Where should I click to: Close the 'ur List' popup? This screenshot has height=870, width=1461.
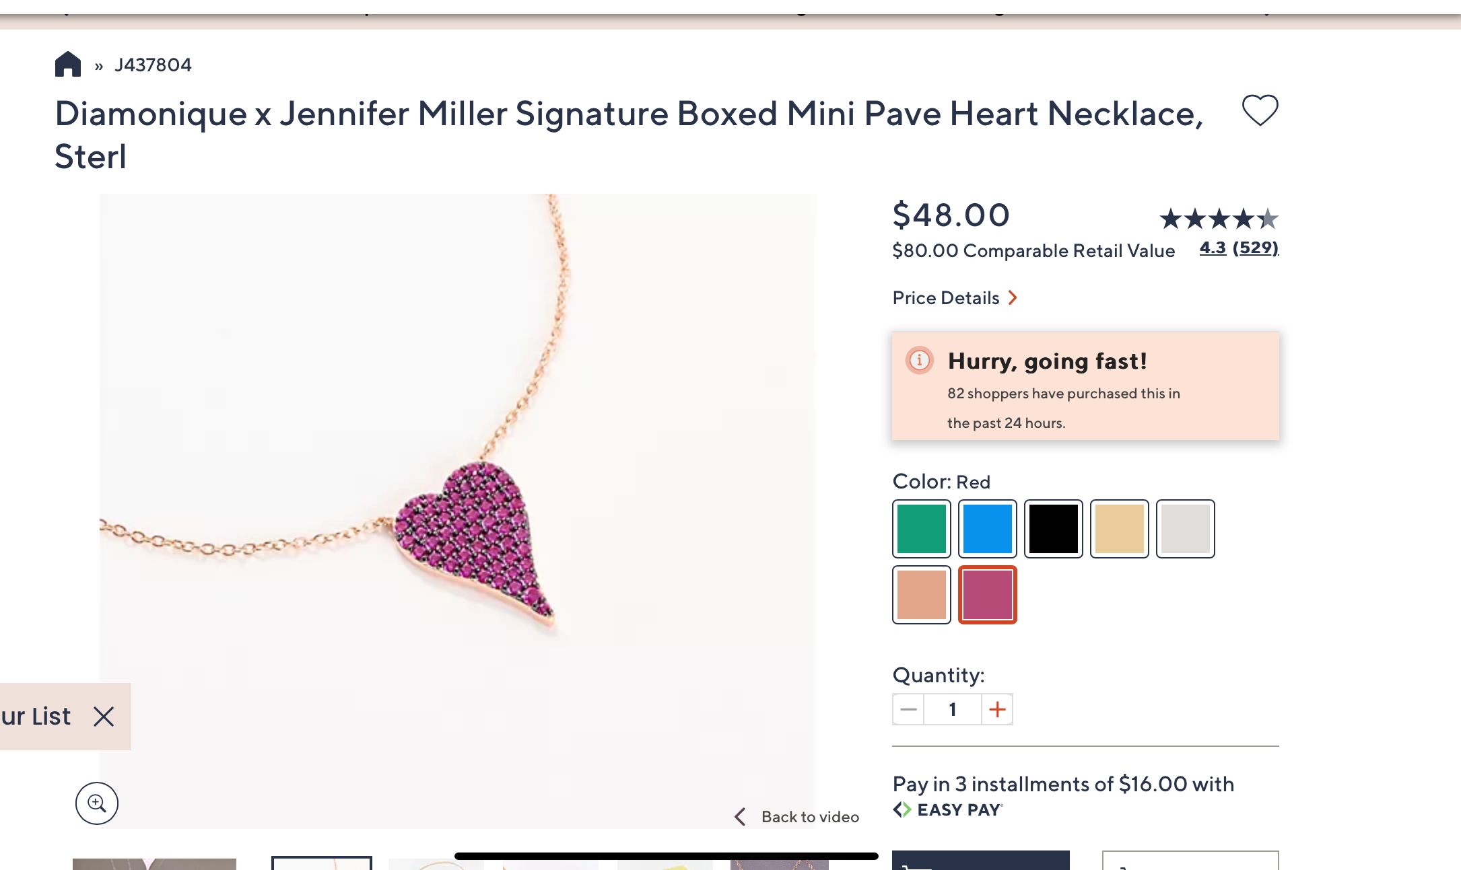(x=104, y=717)
